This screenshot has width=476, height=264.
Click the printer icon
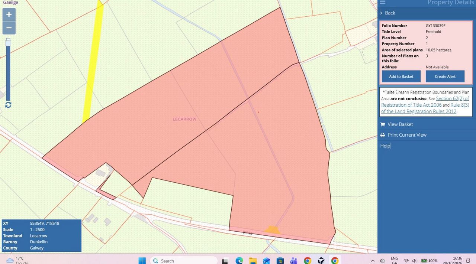(383, 135)
